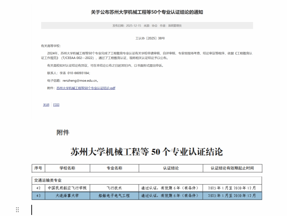Click the publish date info bar
The image size is (287, 216).
pyautogui.click(x=147, y=25)
